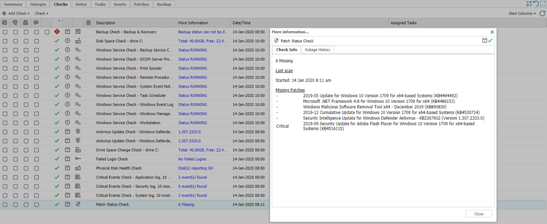Click the Description column header
This screenshot has height=224, width=547.
click(x=135, y=23)
